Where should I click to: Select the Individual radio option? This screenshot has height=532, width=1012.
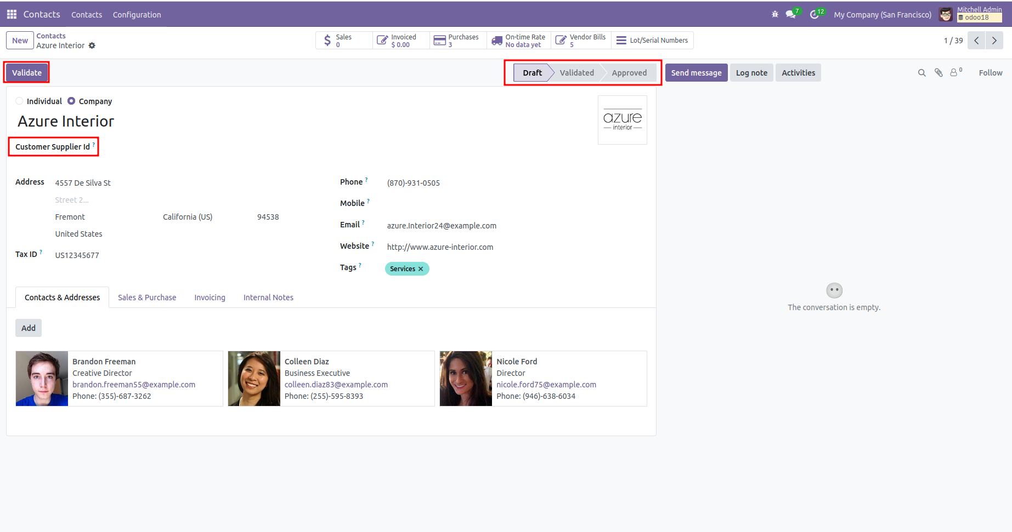tap(19, 101)
